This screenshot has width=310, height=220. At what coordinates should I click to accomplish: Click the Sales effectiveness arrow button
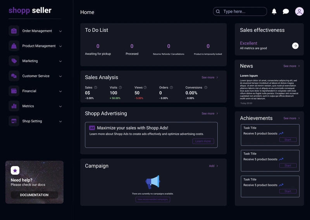tap(295, 46)
